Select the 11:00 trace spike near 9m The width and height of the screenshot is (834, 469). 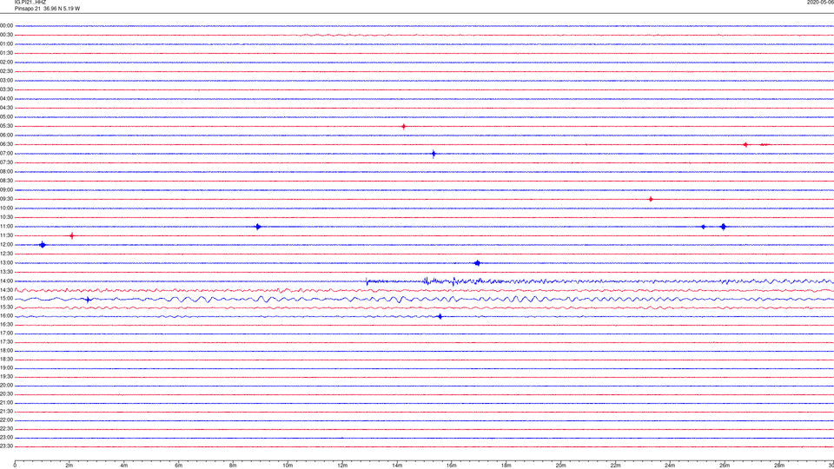point(258,227)
